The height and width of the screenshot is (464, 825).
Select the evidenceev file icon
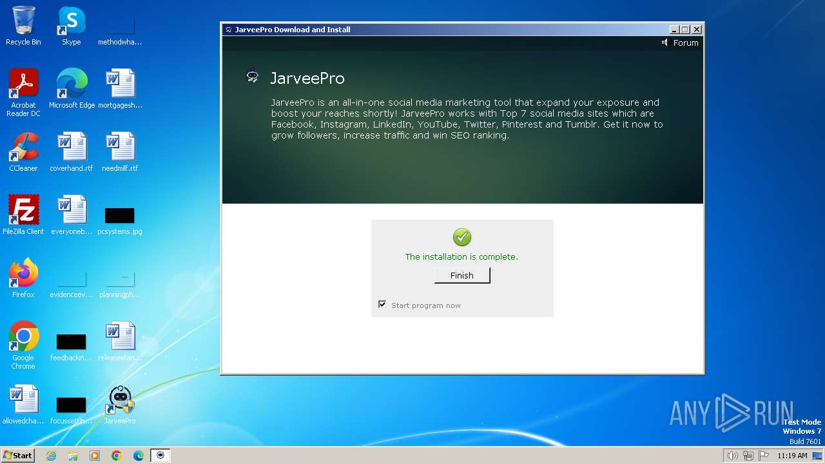point(72,284)
